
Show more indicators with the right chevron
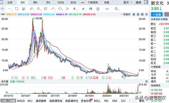tap(130, 101)
